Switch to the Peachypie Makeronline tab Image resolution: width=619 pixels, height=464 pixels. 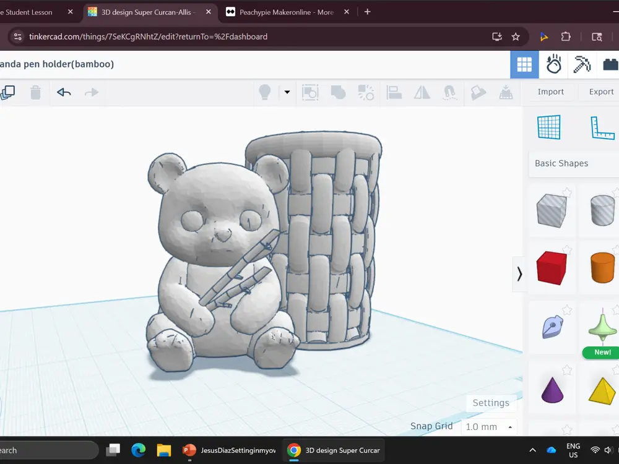pos(286,12)
